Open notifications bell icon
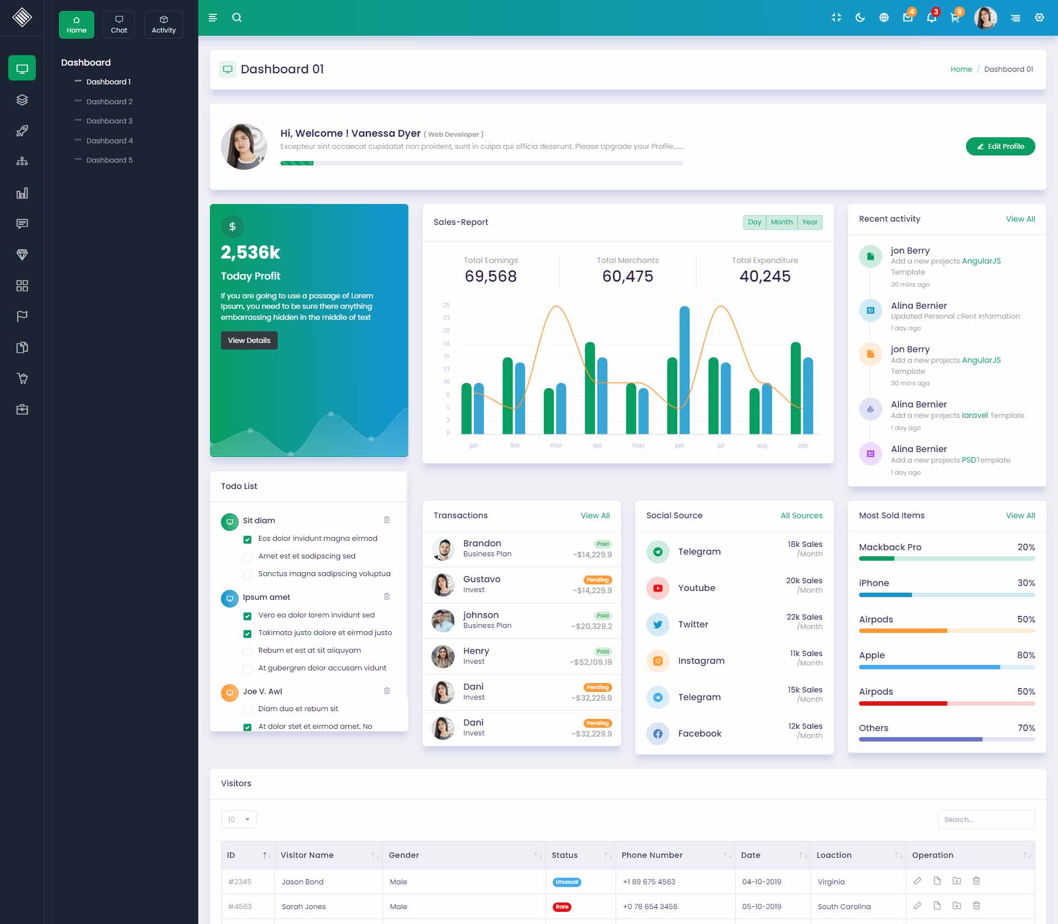Screen dimensions: 1058x924 (x=931, y=18)
